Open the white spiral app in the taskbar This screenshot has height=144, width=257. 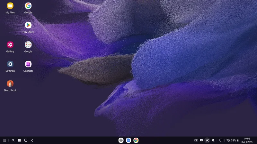[x=121, y=140]
